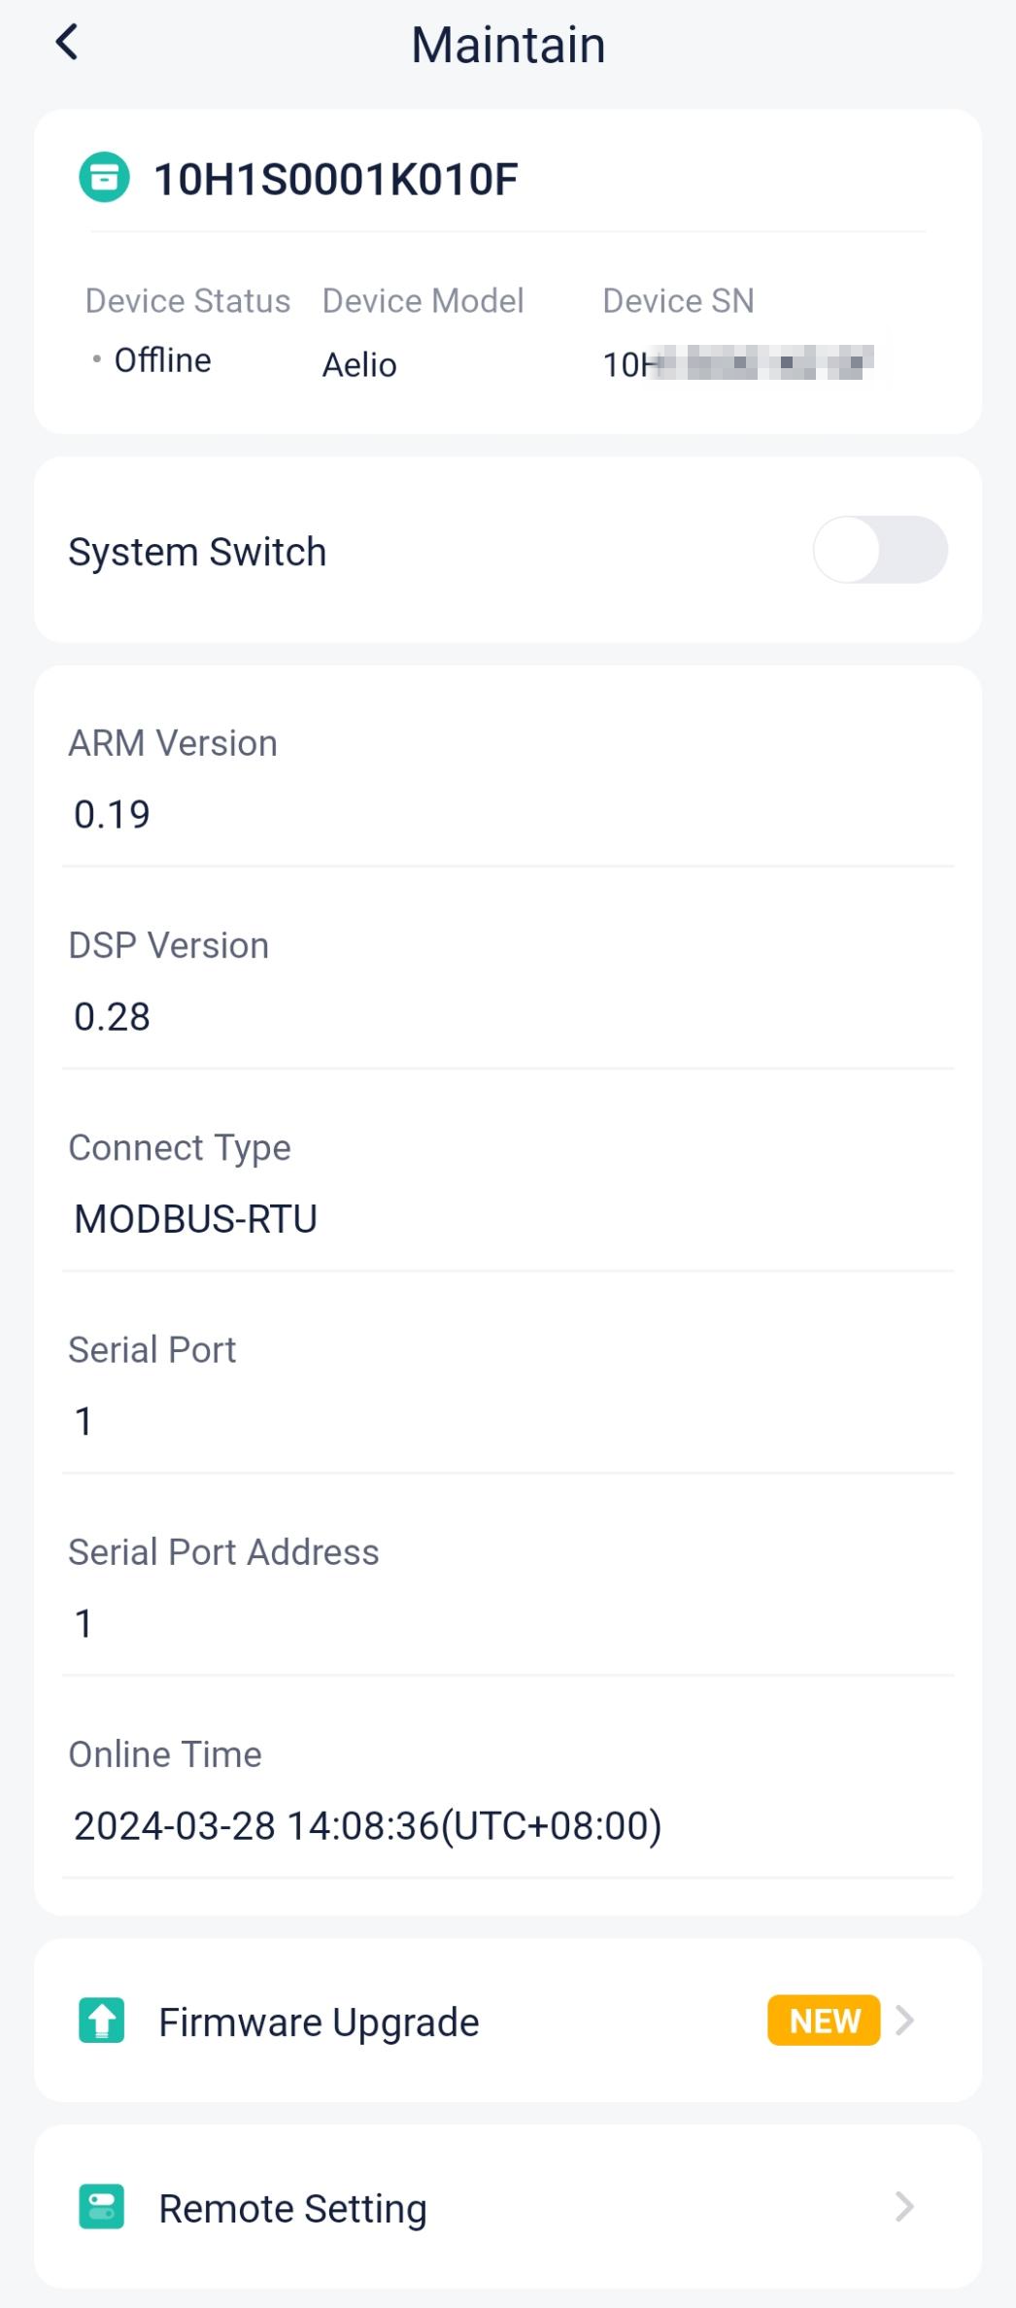Click the Remote Setting toggle-style icon
Screen dimensions: 1016x2308
(x=101, y=2206)
